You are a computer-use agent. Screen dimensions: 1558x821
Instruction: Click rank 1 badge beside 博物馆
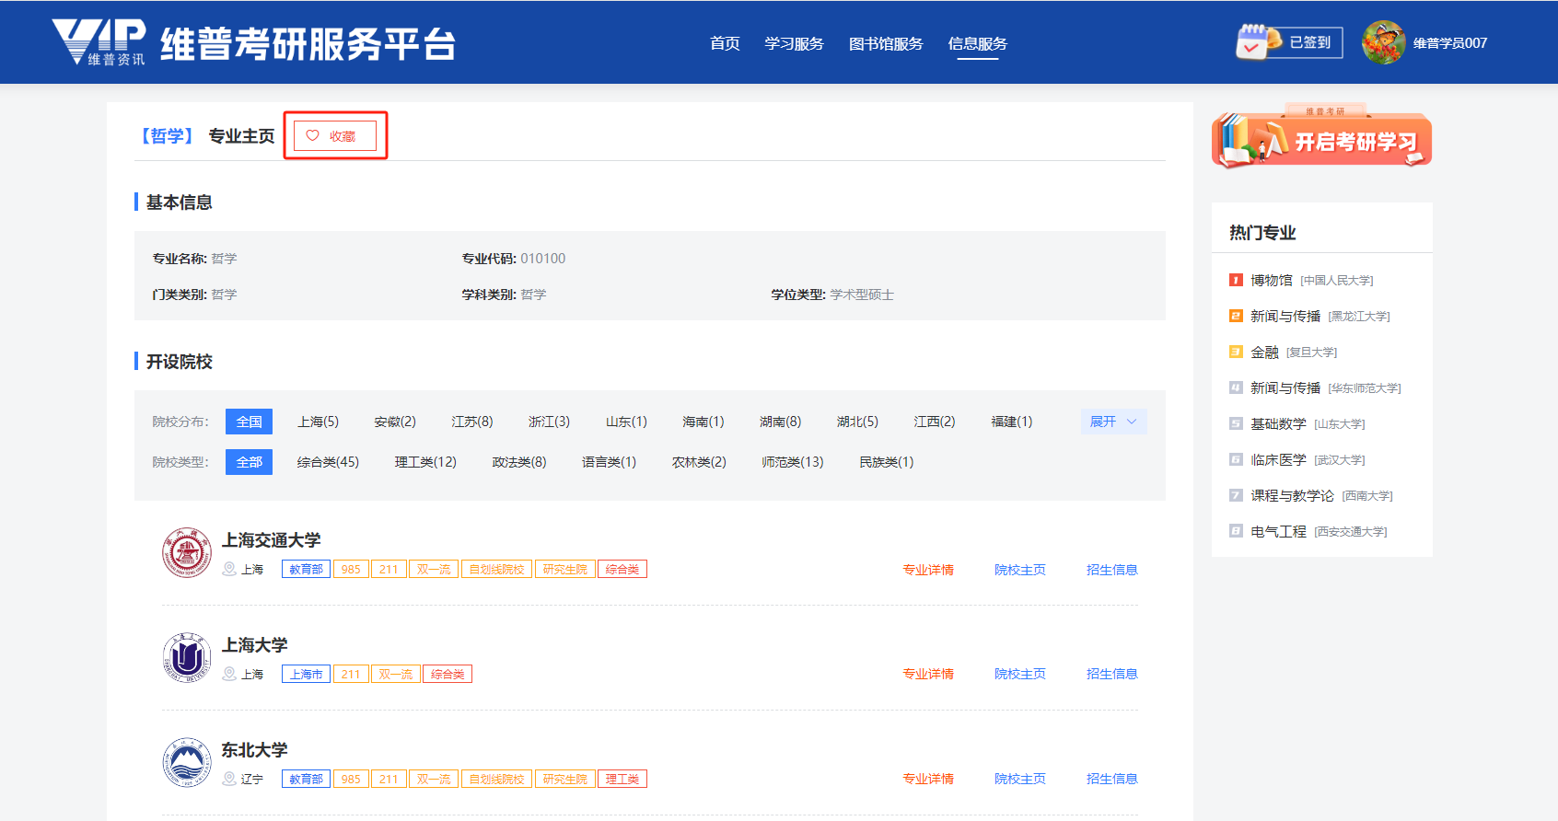tap(1236, 280)
